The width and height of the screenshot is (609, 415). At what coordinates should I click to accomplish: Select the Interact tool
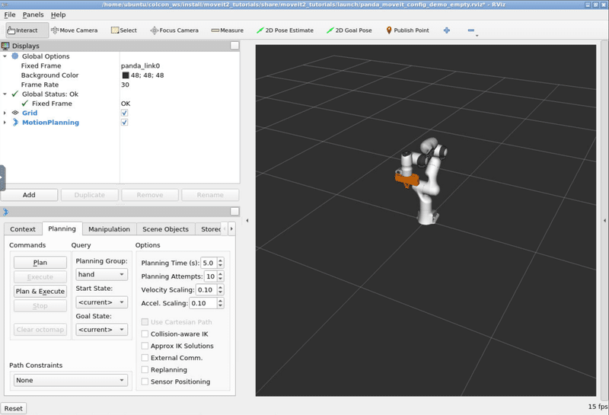point(27,30)
